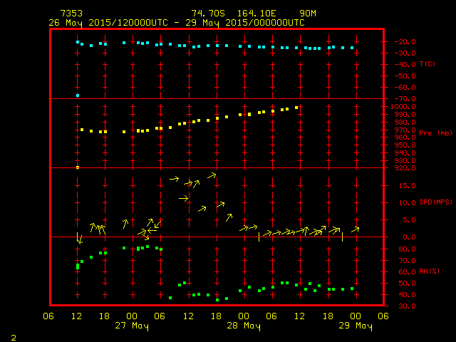The height and width of the screenshot is (342, 456).
Task: Click the 00 hour label above 29 May
Action: point(356,316)
